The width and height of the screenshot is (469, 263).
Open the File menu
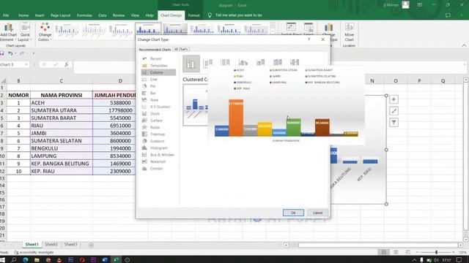pyautogui.click(x=6, y=15)
